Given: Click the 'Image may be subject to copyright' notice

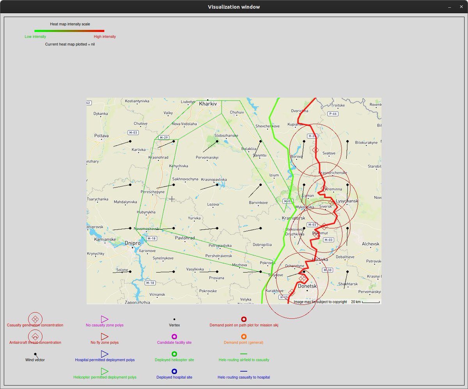Looking at the screenshot, I should (320, 302).
